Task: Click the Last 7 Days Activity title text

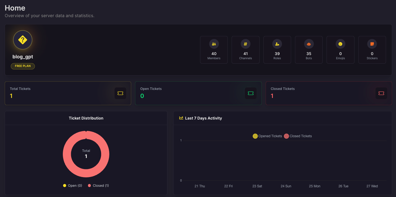Action: (203, 118)
